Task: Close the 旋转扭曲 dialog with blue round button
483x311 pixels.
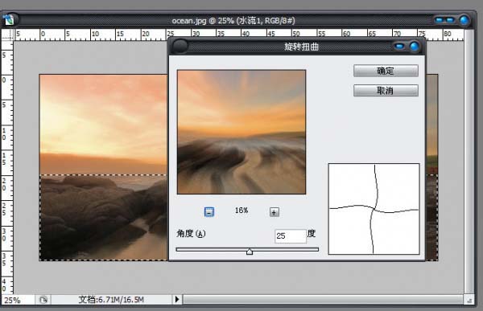Action: [415, 47]
